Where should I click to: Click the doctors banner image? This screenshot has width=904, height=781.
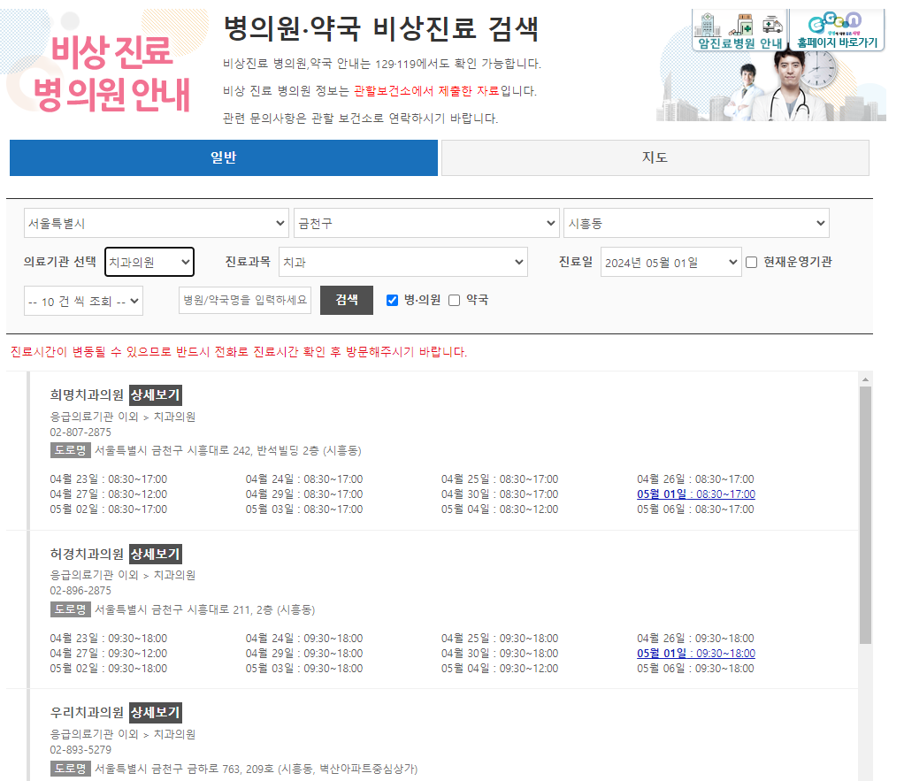click(x=772, y=87)
